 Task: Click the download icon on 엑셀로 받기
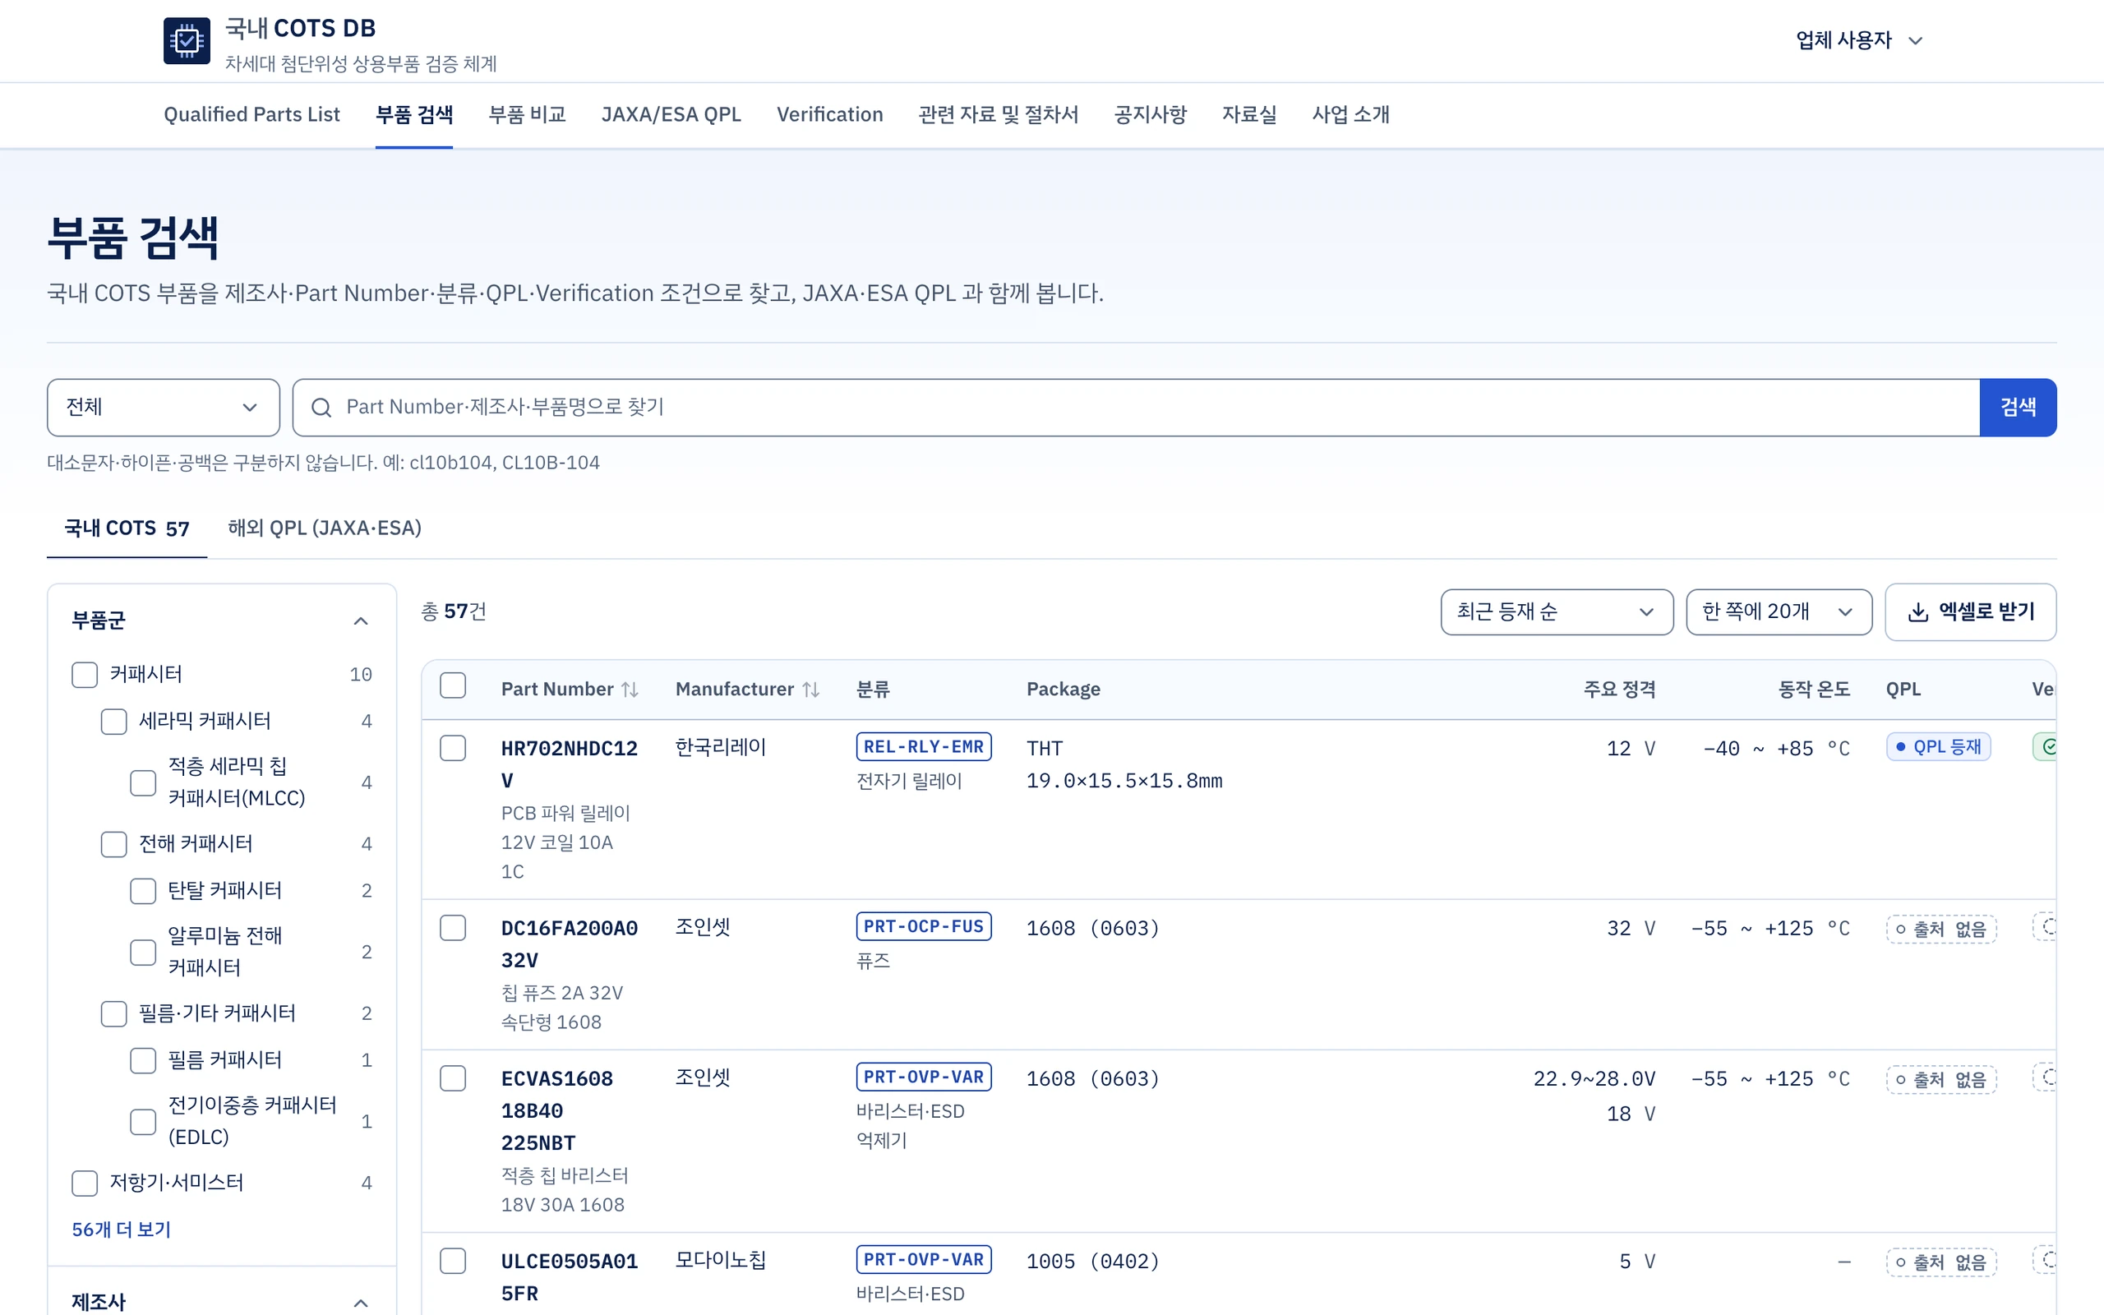pyautogui.click(x=1917, y=612)
